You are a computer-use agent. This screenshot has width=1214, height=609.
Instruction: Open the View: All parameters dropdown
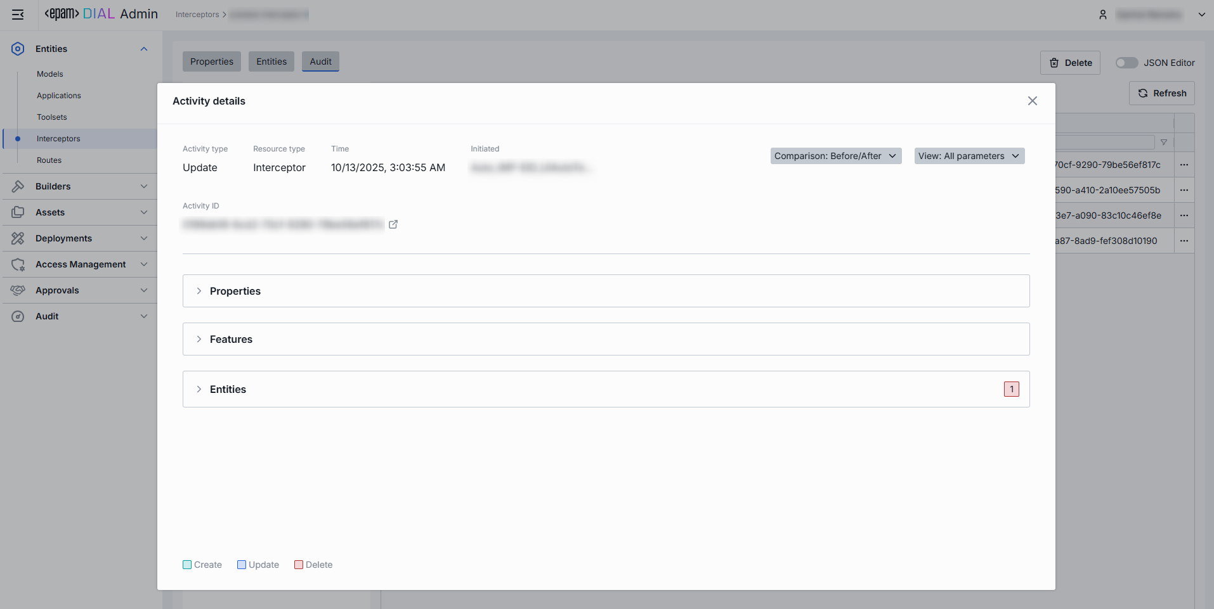point(969,156)
